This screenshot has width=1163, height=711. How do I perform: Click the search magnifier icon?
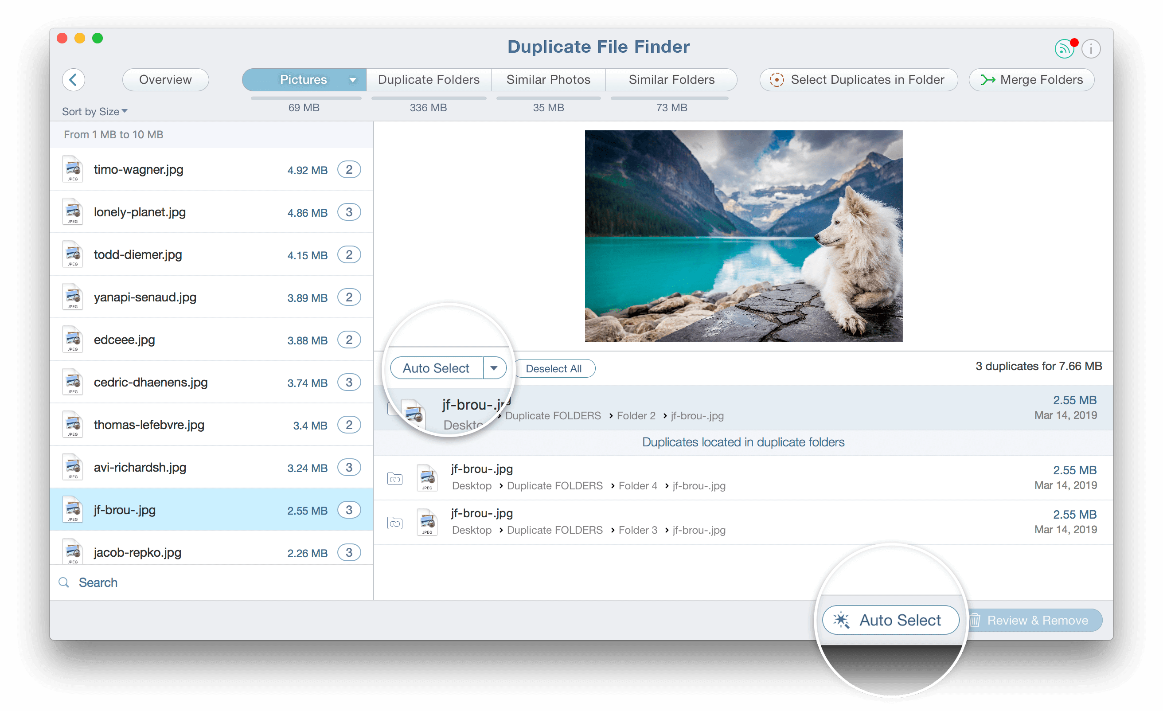tap(65, 582)
